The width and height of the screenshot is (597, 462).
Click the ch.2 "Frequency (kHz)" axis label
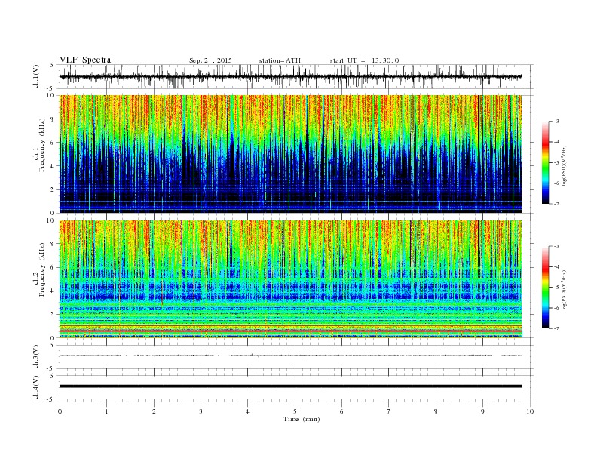click(42, 269)
